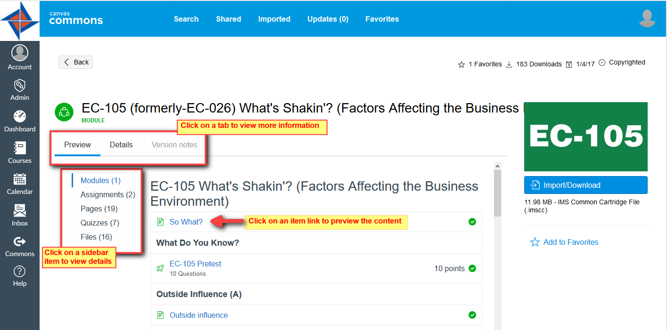Click the preview pane vertical scrollbar thumb

[x=497, y=193]
